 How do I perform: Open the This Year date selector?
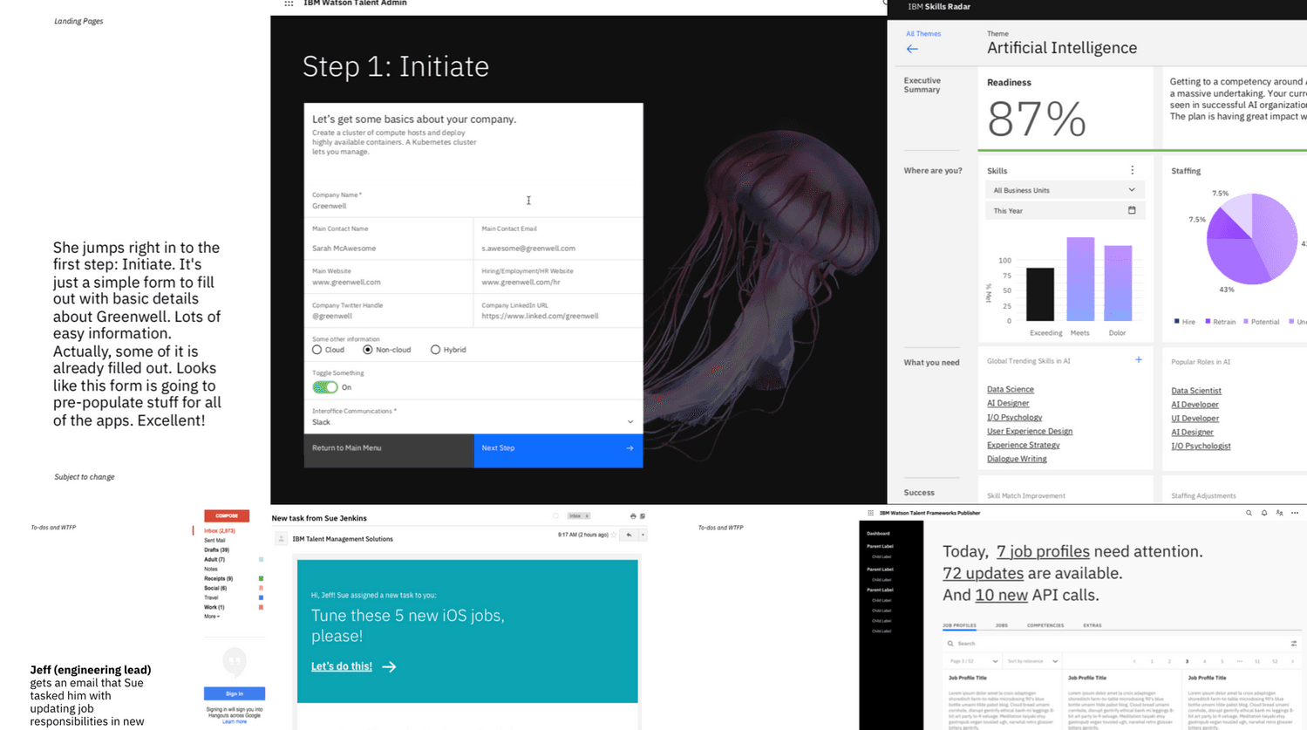pyautogui.click(x=1064, y=210)
